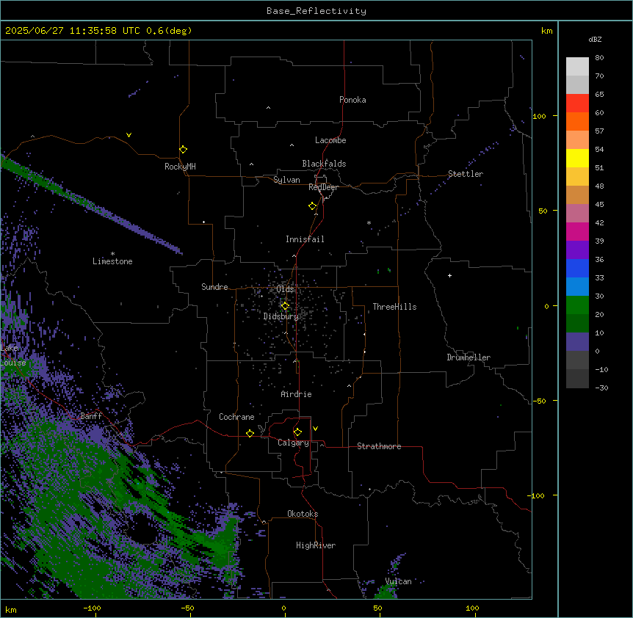
Task: Pick the magenta 42-39 dBZ legend swatch
Action: (577, 231)
